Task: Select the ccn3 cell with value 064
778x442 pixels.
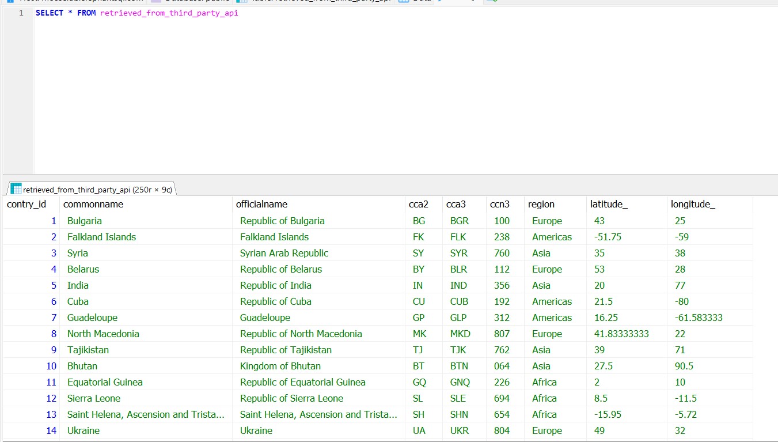Action: [505, 366]
